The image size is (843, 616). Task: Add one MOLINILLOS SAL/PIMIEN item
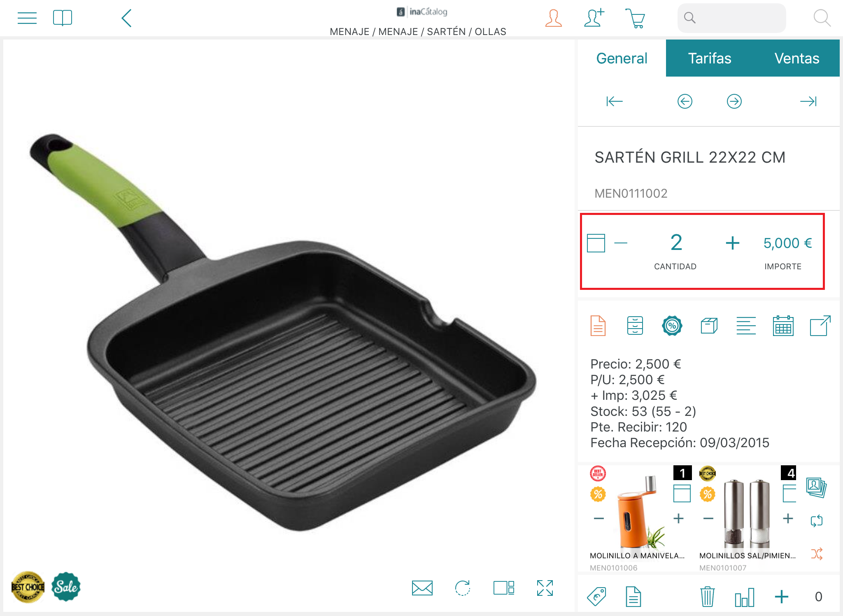click(788, 518)
